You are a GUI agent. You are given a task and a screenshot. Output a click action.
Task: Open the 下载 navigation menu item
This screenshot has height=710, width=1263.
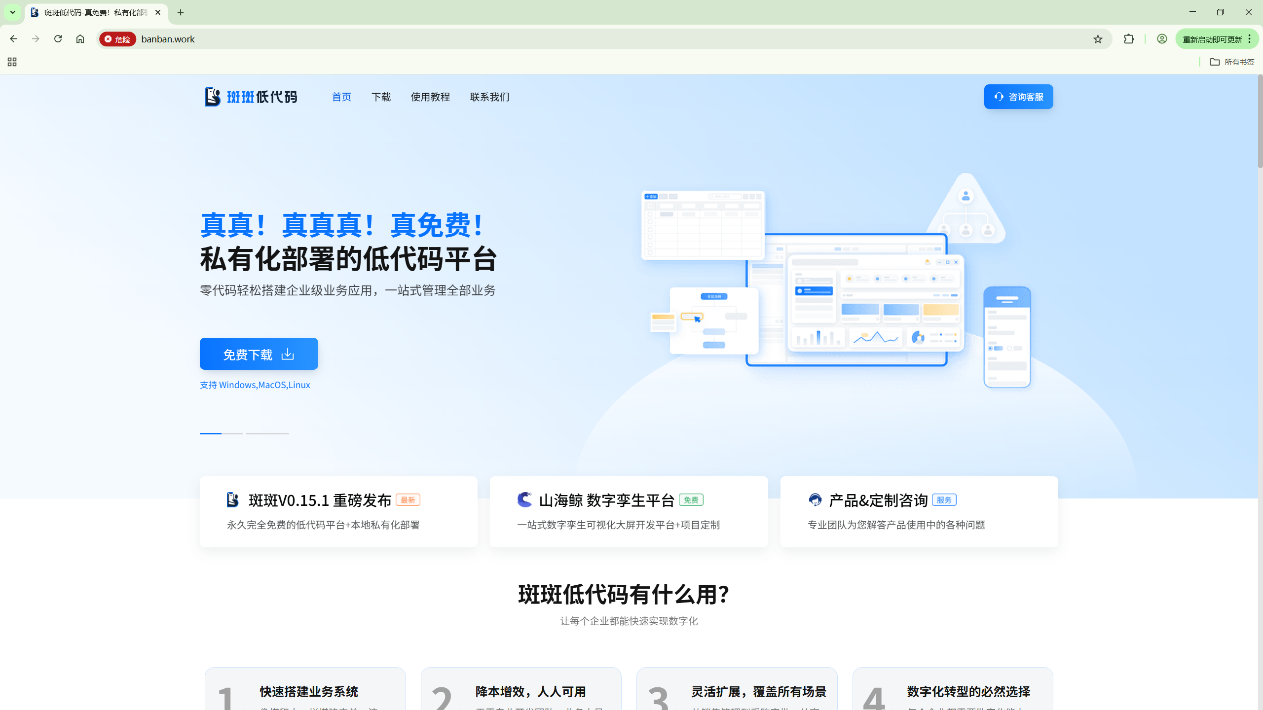click(381, 97)
